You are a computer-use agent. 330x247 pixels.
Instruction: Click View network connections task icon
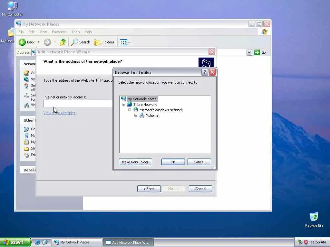coord(26,79)
